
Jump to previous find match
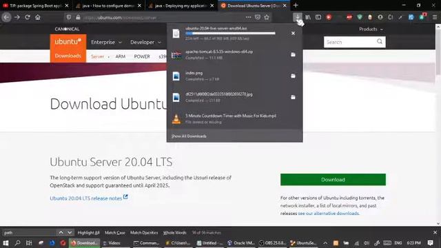tap(61, 233)
